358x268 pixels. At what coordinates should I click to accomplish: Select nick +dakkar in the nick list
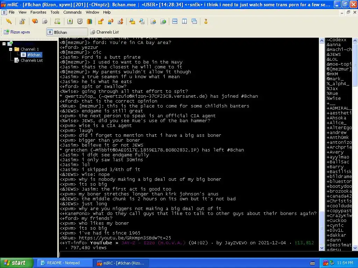tap(336, 235)
